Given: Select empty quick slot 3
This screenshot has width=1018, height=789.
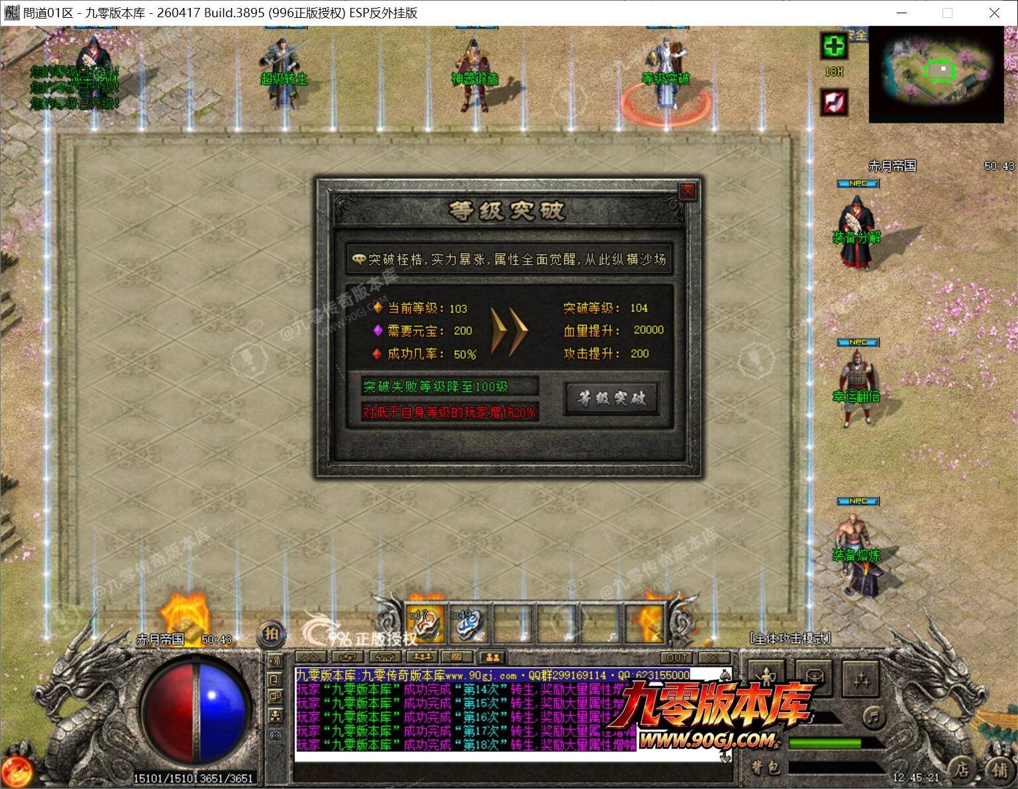Looking at the screenshot, I should click(x=512, y=624).
